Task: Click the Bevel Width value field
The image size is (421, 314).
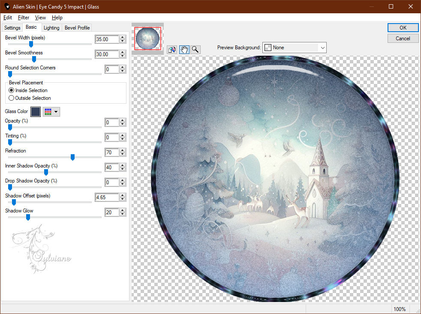Action: point(107,39)
